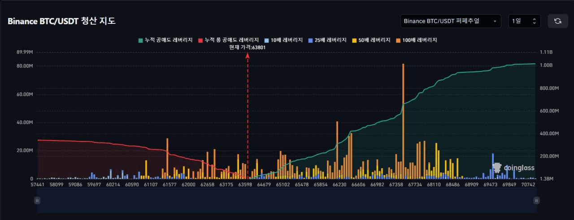
Task: Grab the right handle of the zoom slider
Action: pos(535,201)
